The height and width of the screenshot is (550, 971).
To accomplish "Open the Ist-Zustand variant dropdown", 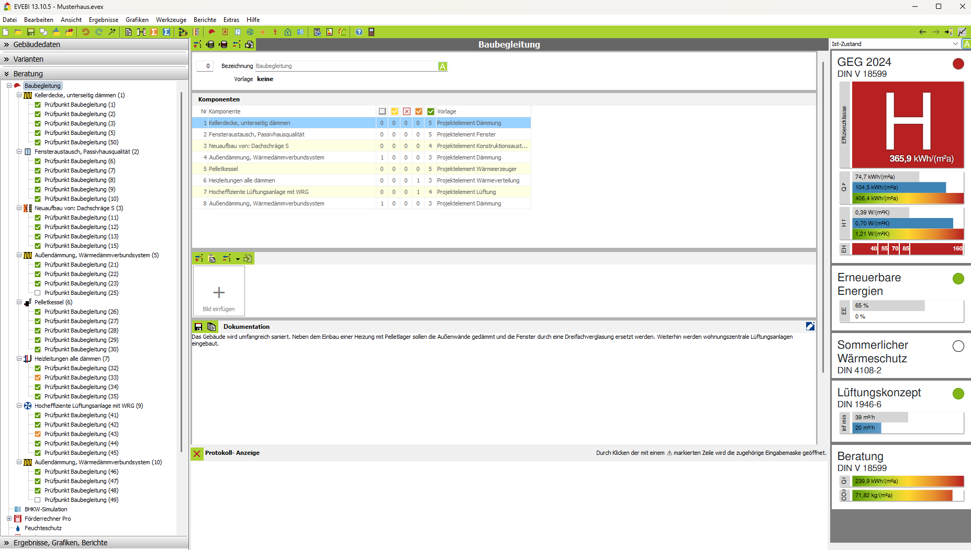I will (x=955, y=44).
